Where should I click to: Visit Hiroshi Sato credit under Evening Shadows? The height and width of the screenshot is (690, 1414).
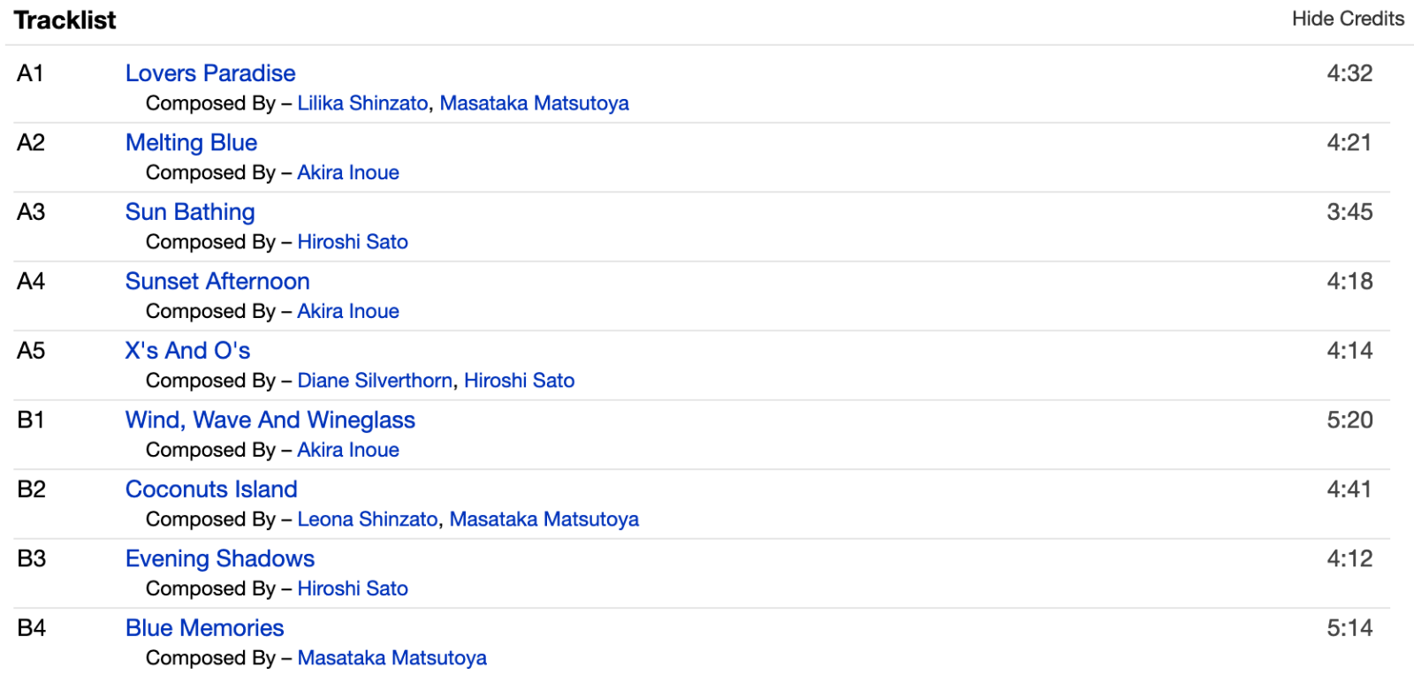click(353, 588)
